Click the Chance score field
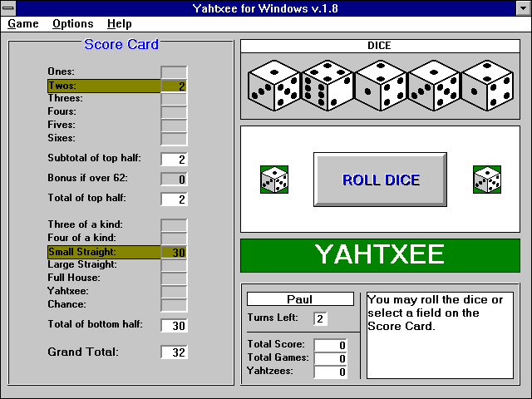 pos(174,305)
